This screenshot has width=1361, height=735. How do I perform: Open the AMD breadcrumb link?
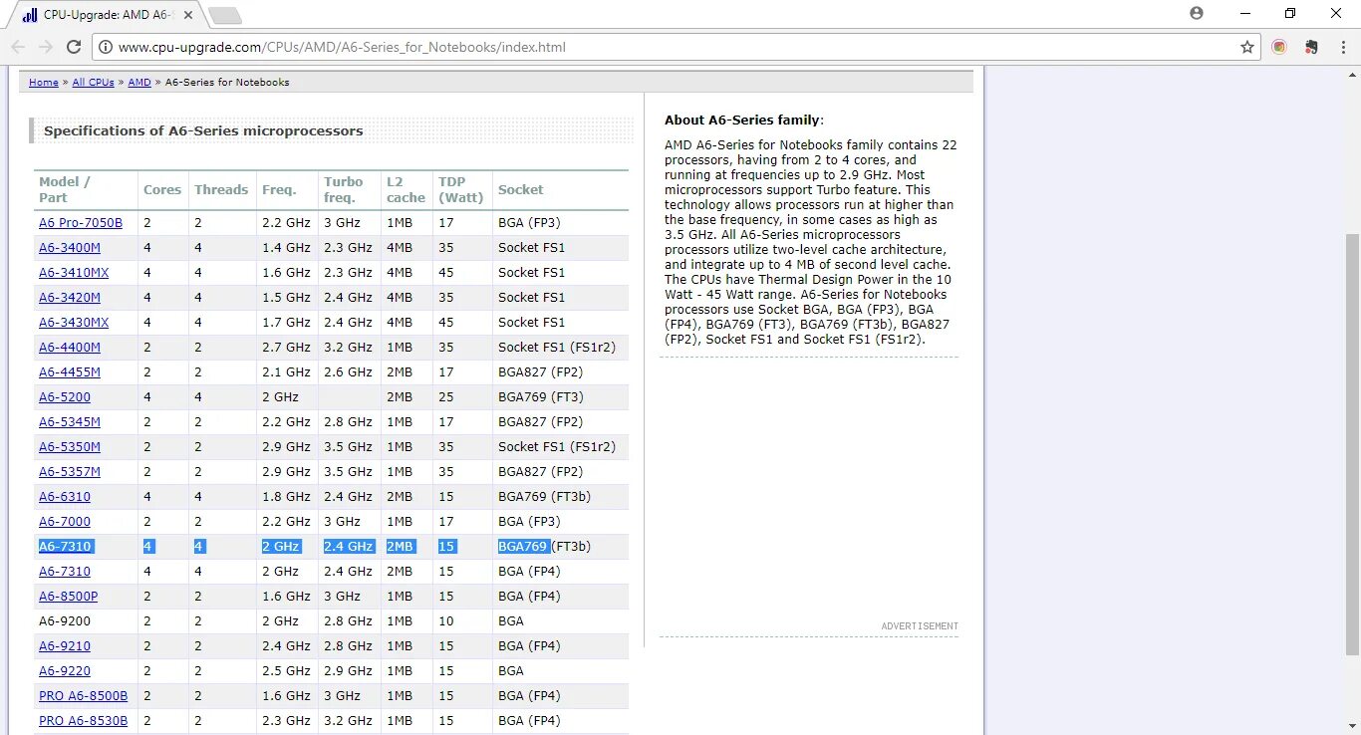point(139,82)
